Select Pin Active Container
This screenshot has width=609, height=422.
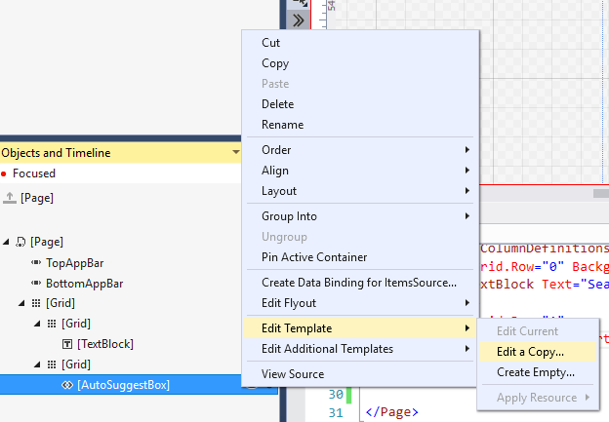[x=360, y=257]
